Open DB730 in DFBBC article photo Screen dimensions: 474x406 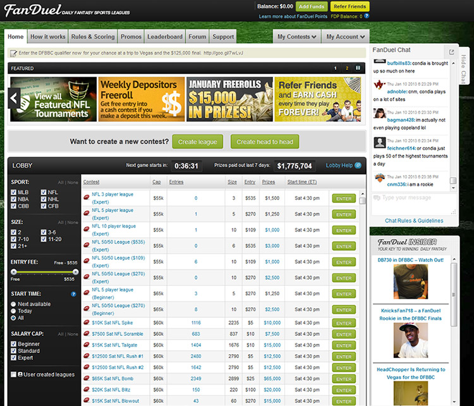pos(411,281)
